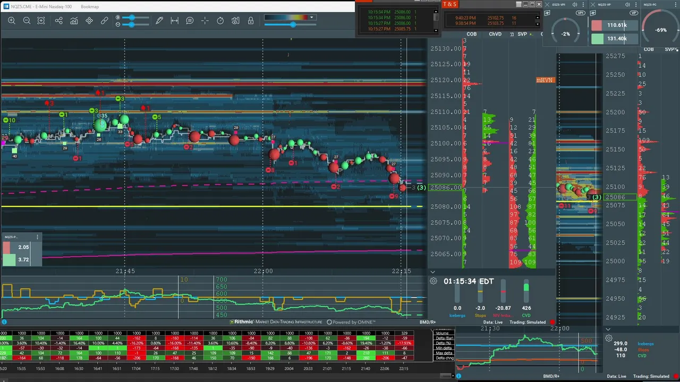This screenshot has height=382, width=680.
Task: Click the four-diamond add-ons icon
Action: pyautogui.click(x=89, y=21)
